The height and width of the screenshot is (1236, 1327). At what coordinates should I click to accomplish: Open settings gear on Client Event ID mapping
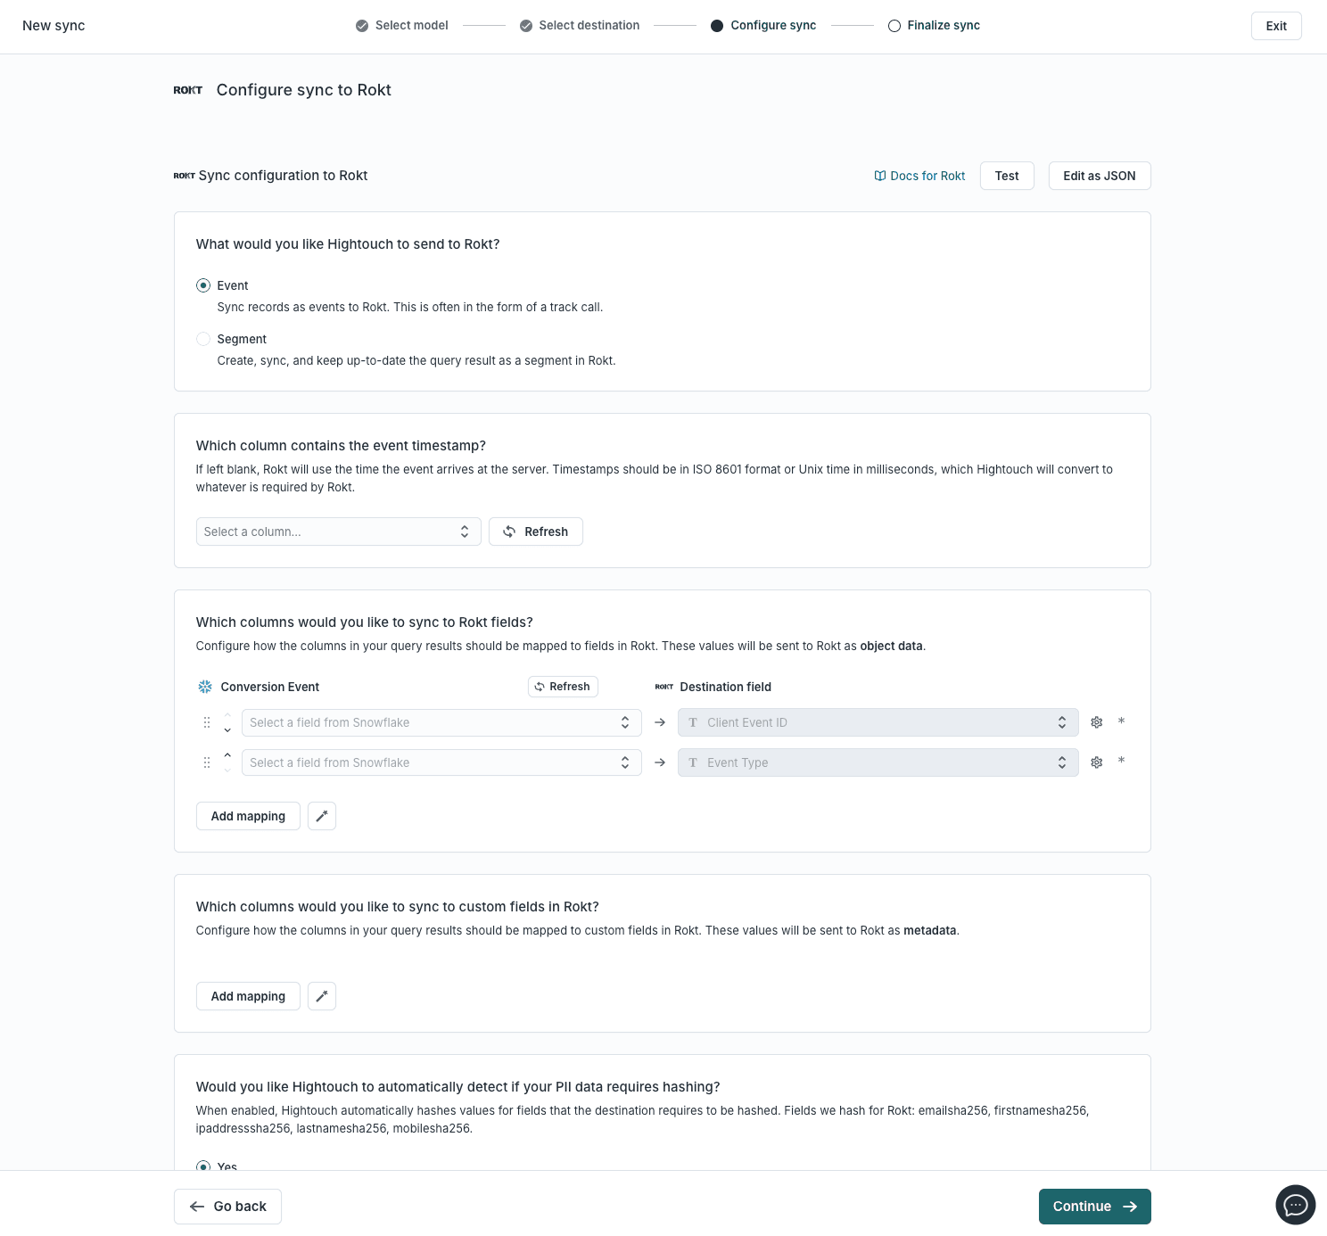1096,722
